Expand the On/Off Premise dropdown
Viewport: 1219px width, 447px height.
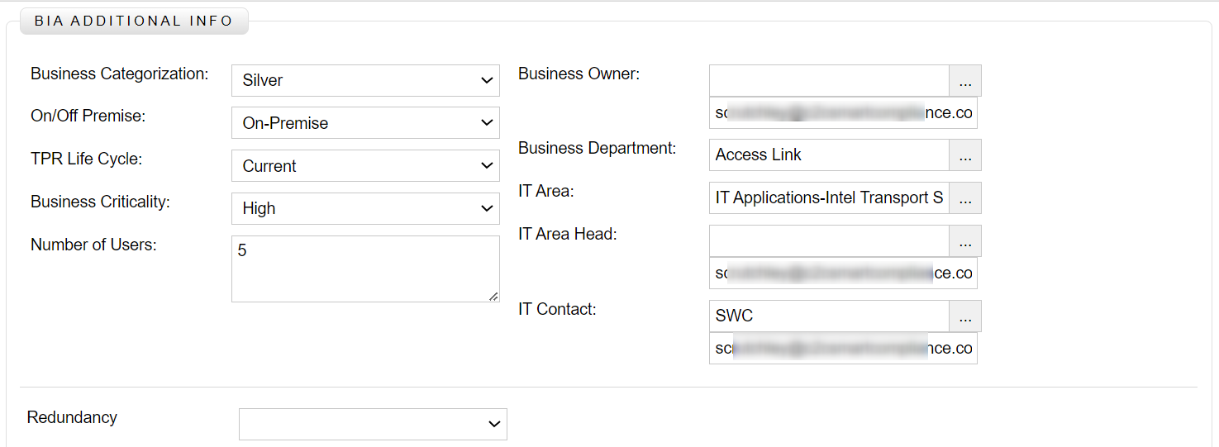pos(365,123)
